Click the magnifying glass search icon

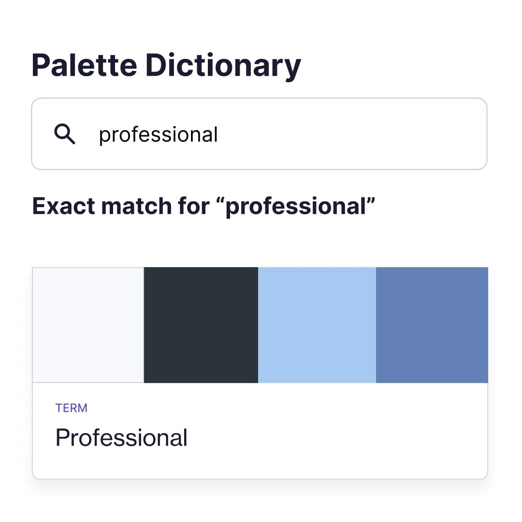65,134
